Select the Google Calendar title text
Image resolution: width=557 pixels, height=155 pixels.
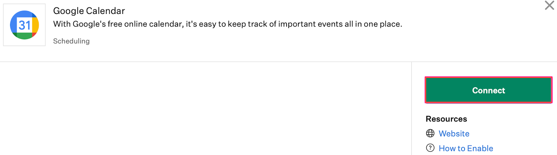tap(89, 11)
